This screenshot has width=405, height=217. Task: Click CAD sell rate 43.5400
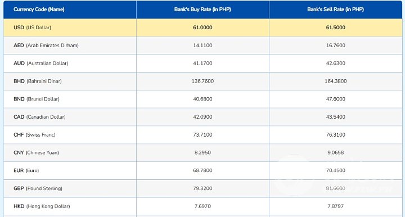click(x=335, y=117)
